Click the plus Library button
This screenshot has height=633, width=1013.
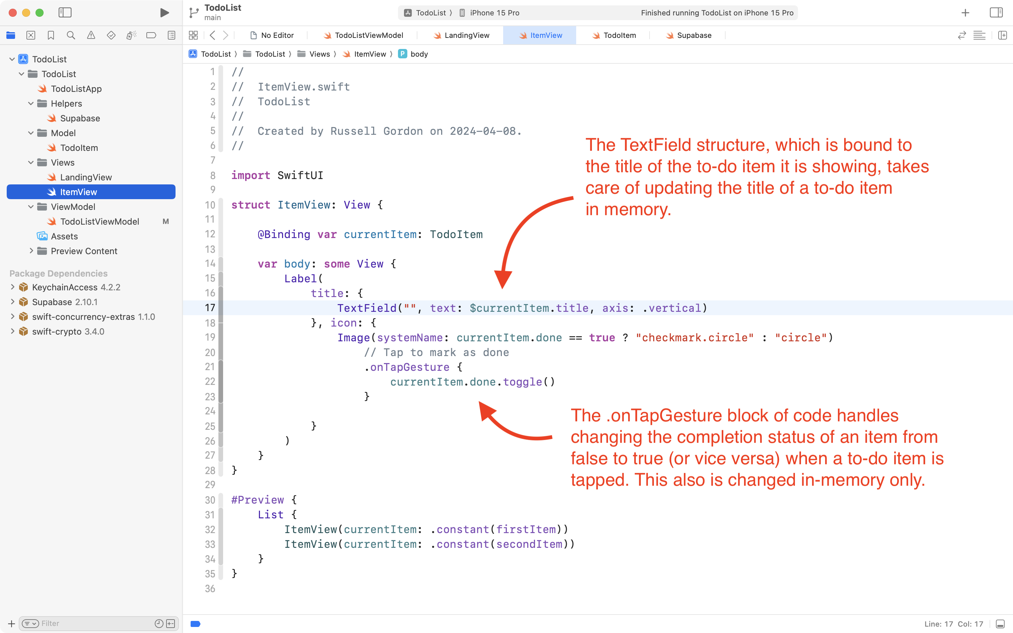click(965, 12)
